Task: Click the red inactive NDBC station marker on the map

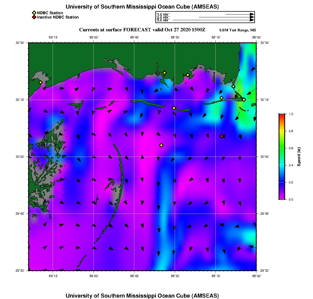Action: click(x=222, y=136)
